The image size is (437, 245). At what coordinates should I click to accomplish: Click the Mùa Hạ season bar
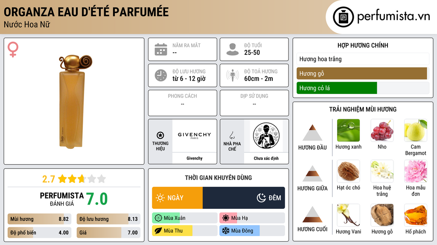[252, 218]
